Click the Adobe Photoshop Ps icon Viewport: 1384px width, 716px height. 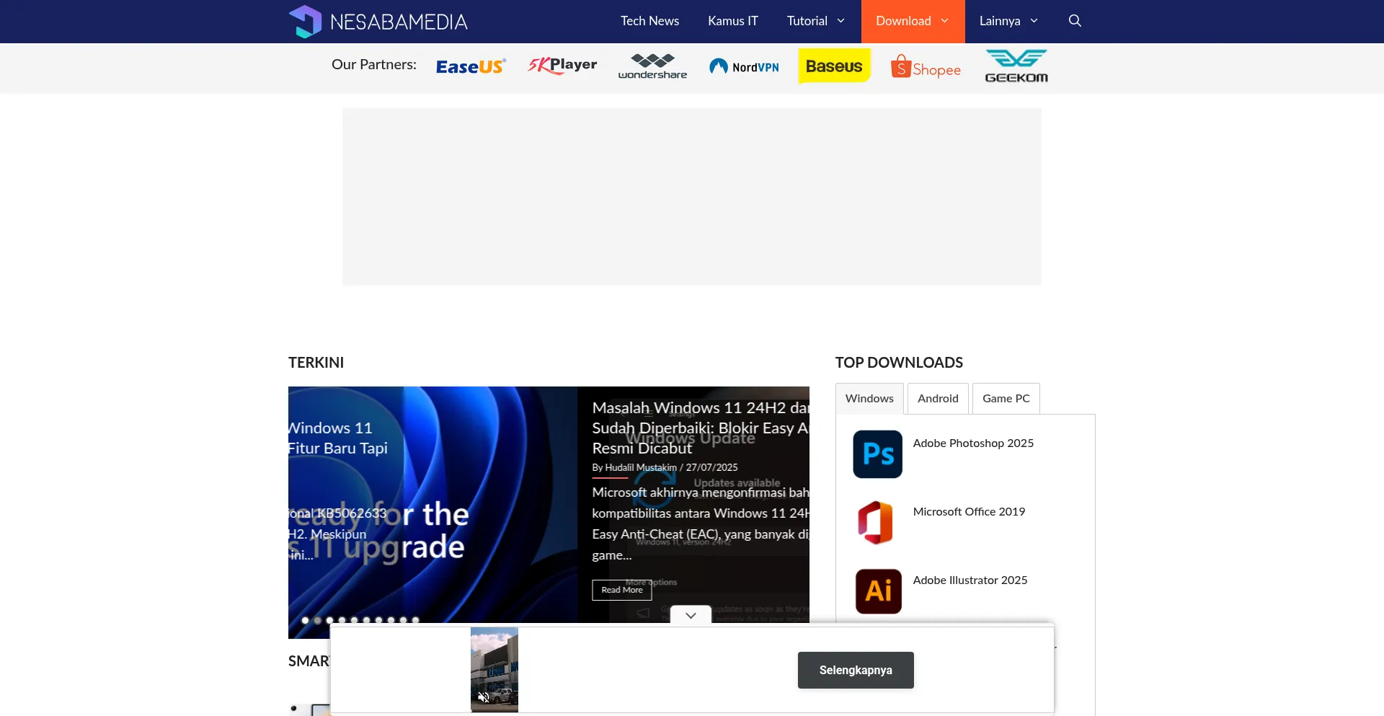tap(878, 454)
